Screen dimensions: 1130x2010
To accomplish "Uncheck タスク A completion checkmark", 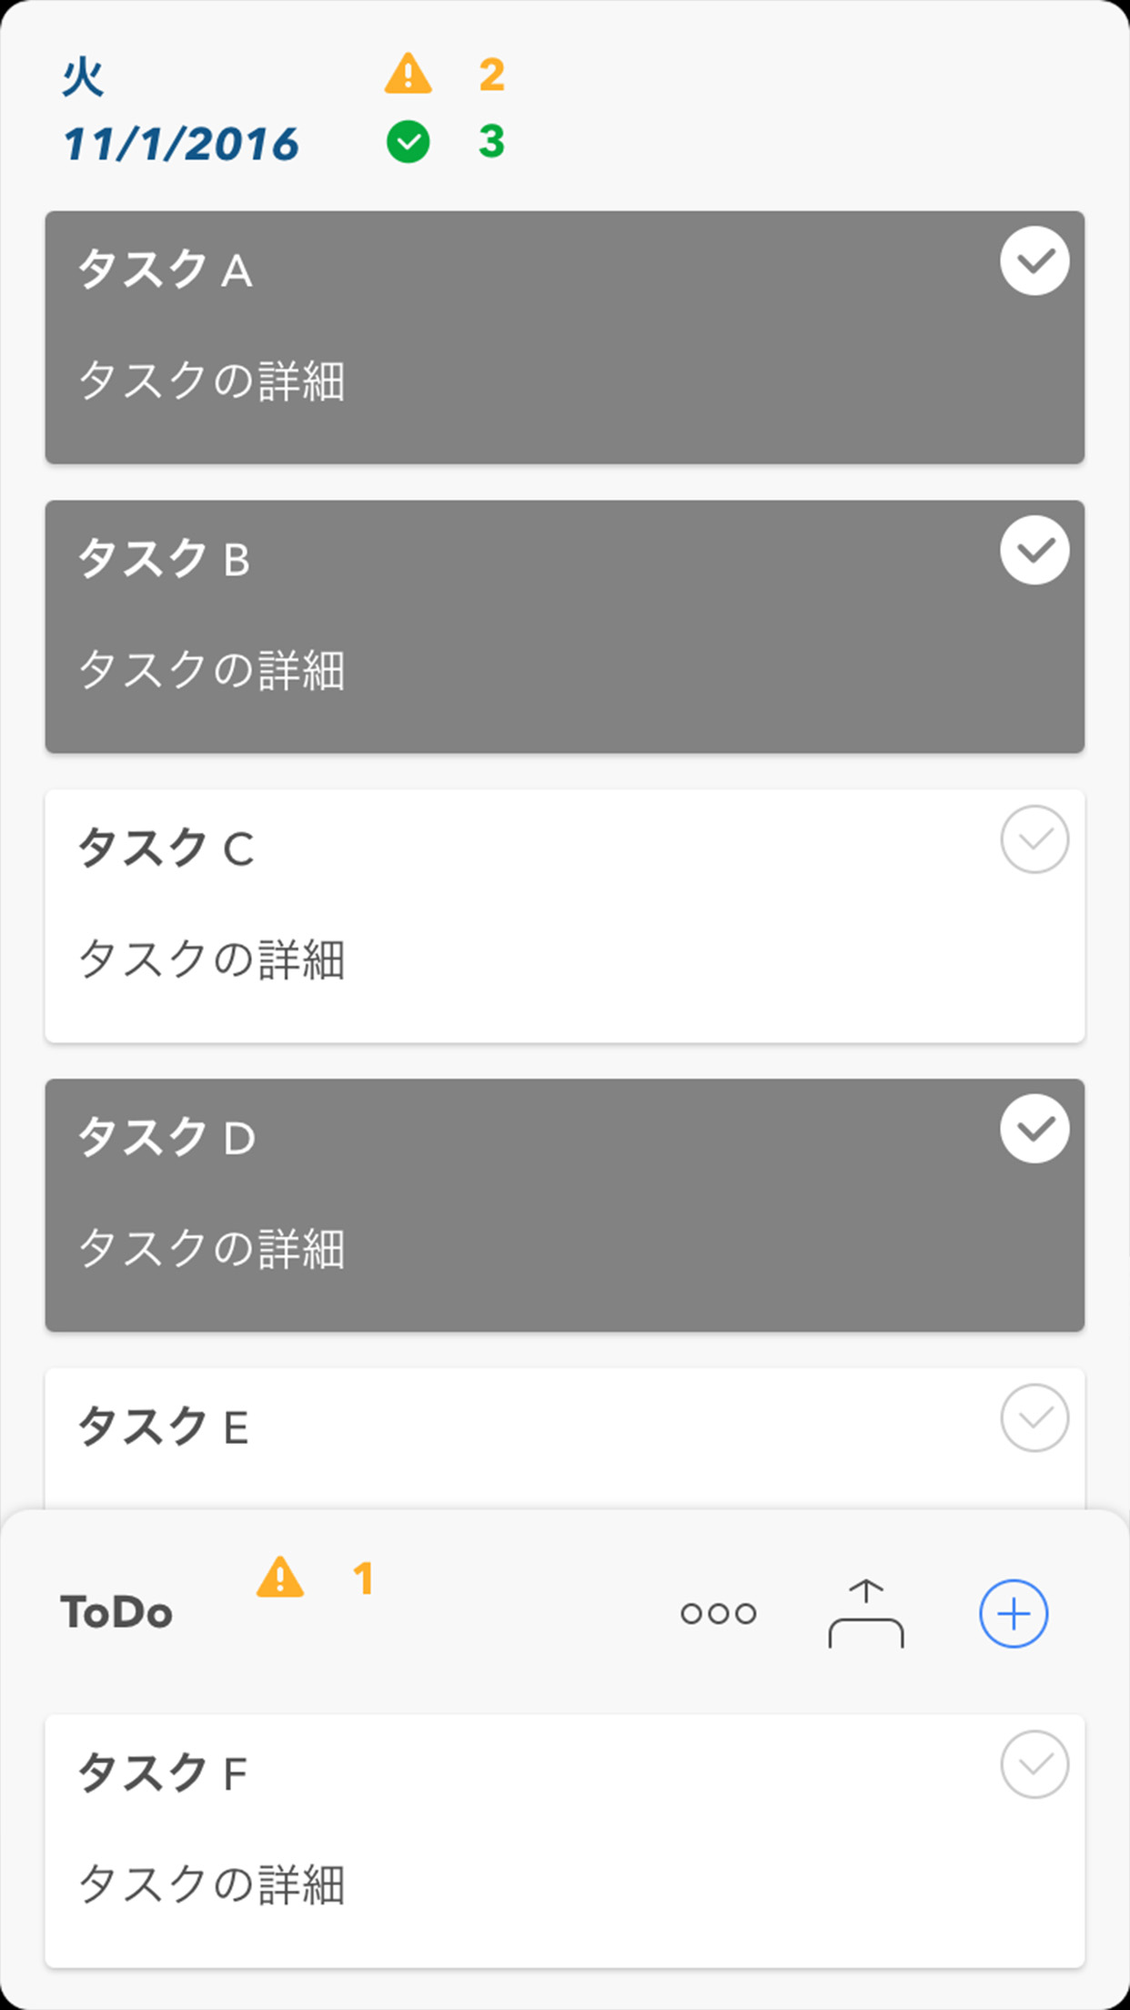I will pos(1034,261).
